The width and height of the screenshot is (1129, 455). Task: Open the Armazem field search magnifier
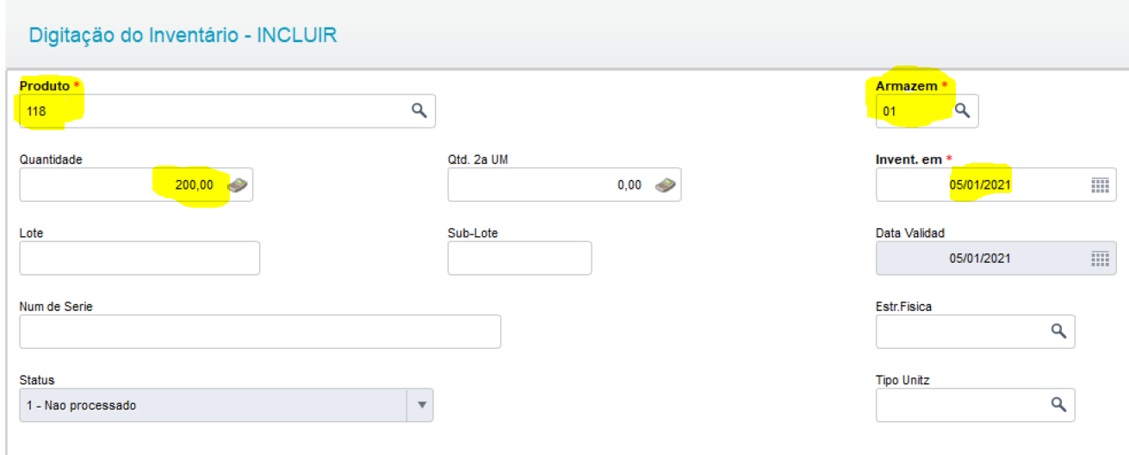pyautogui.click(x=963, y=110)
